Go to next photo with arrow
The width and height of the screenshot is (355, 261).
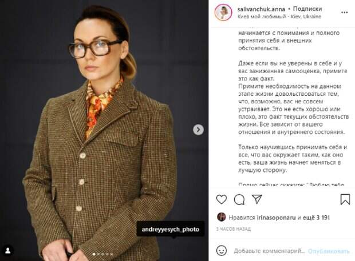click(198, 130)
